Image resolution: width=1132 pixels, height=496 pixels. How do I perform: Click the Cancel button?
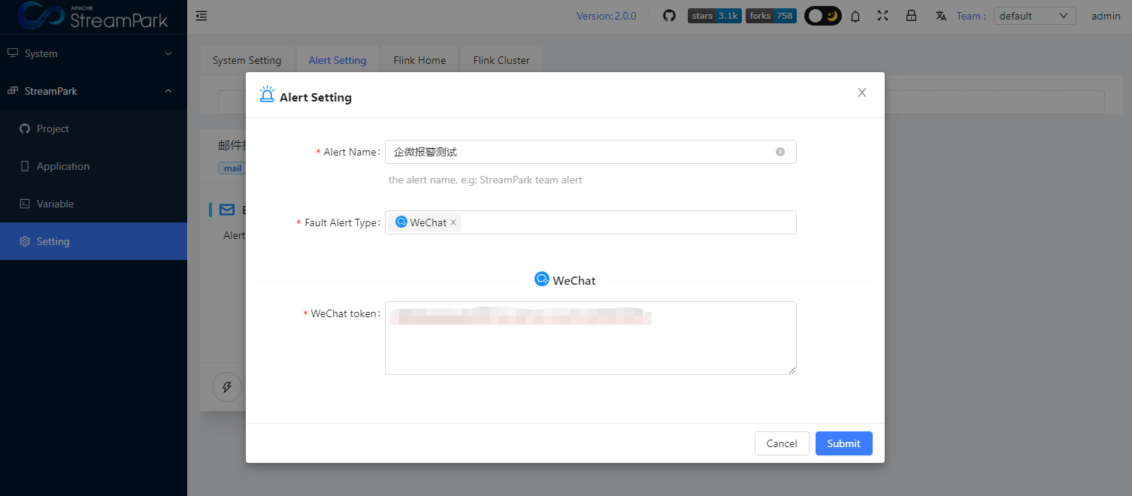pos(782,443)
